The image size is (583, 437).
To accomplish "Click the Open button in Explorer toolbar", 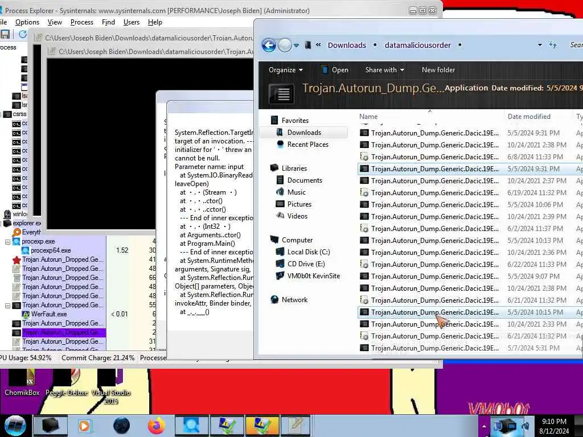I will coord(335,70).
